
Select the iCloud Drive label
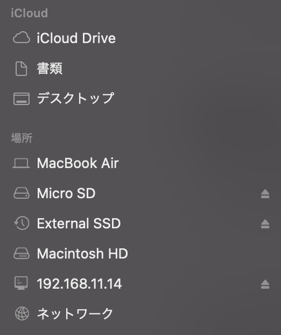pyautogui.click(x=76, y=38)
